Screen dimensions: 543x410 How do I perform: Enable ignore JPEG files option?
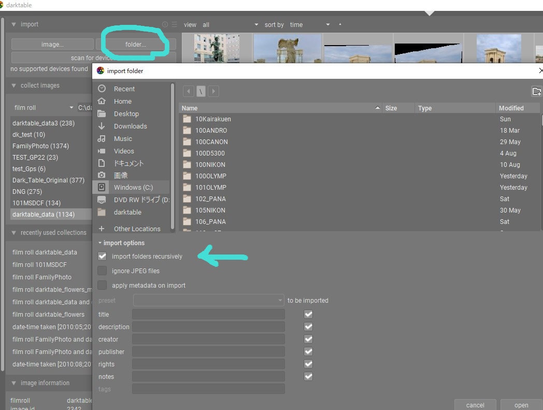click(102, 271)
